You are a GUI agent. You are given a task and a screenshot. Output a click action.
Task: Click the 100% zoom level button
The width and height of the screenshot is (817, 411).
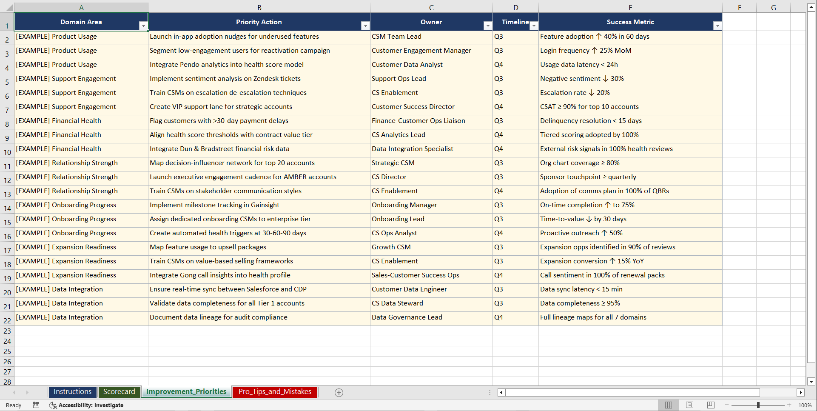pos(805,405)
